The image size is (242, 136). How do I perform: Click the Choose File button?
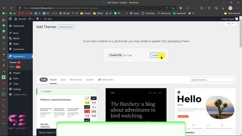click(115, 55)
